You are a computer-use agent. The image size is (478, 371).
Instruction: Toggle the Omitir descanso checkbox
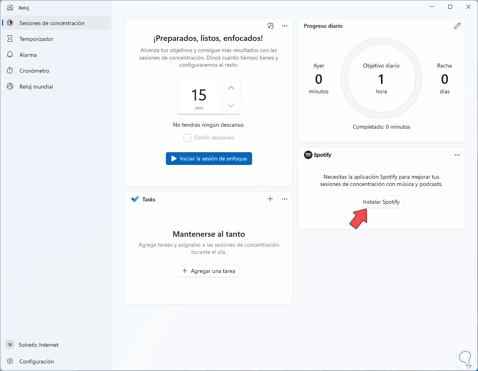187,138
